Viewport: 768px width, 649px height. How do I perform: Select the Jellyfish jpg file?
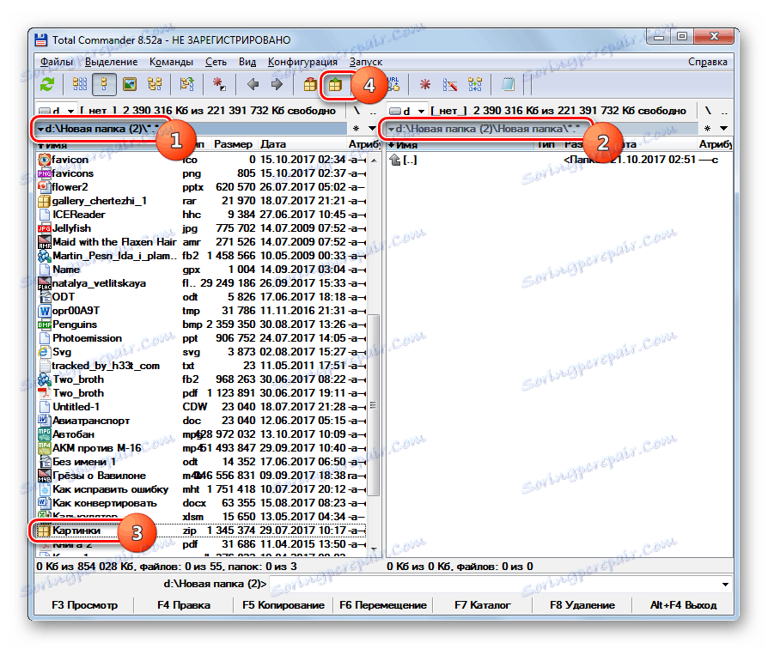pyautogui.click(x=201, y=228)
